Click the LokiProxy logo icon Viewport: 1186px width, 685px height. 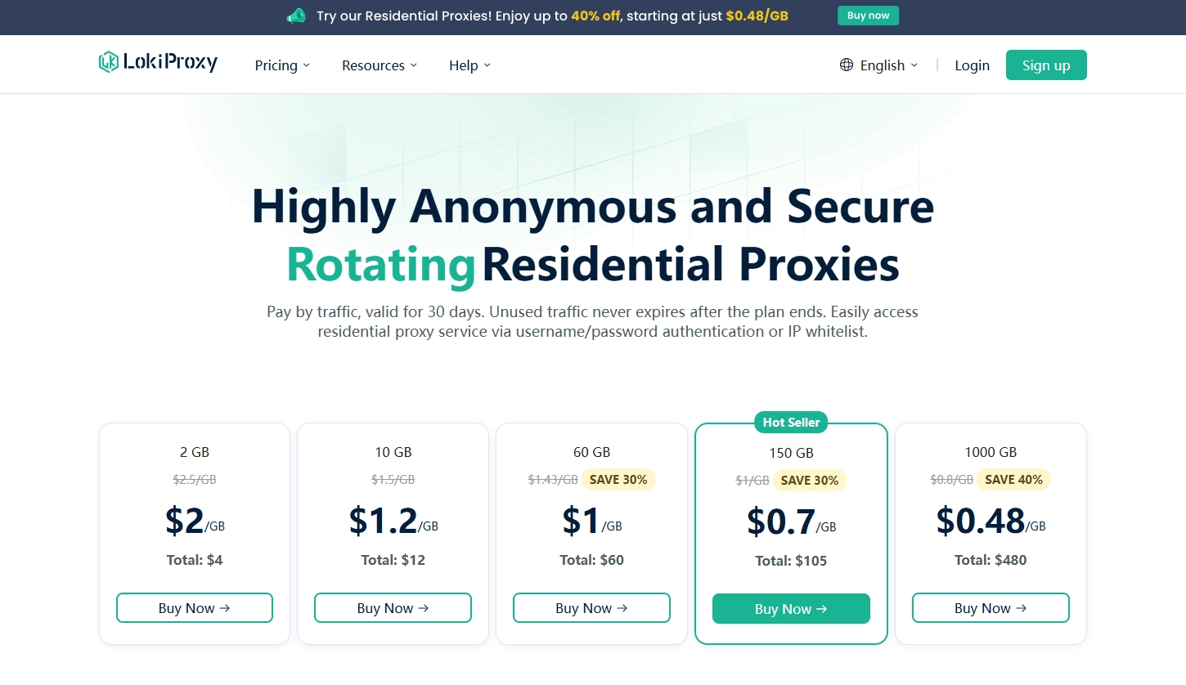109,62
